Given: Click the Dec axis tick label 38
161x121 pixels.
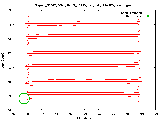Looking at the screenshot, I should [9, 110].
